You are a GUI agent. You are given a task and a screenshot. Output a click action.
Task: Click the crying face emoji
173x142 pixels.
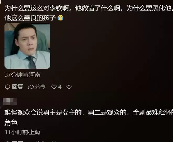[61, 18]
